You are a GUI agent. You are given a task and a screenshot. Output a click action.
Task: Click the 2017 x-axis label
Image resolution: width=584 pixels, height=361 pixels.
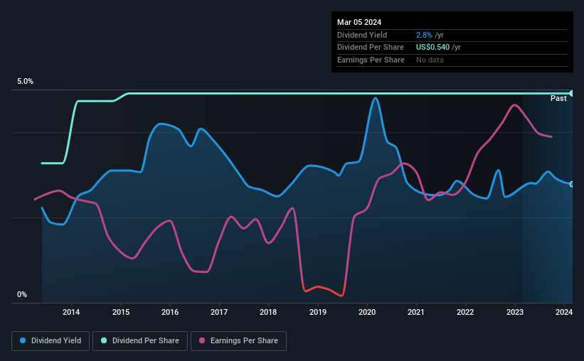pyautogui.click(x=219, y=312)
